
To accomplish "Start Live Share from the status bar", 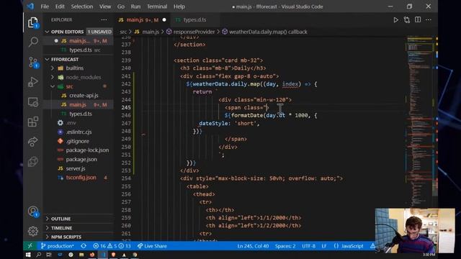I will click(x=152, y=246).
